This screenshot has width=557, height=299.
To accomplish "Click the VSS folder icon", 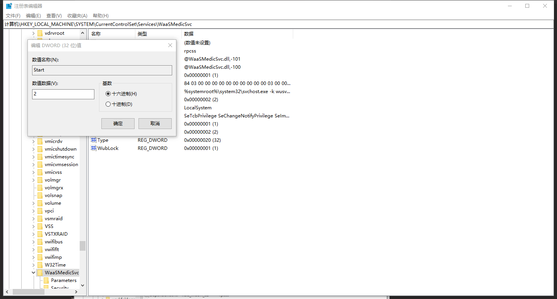I will pos(40,226).
